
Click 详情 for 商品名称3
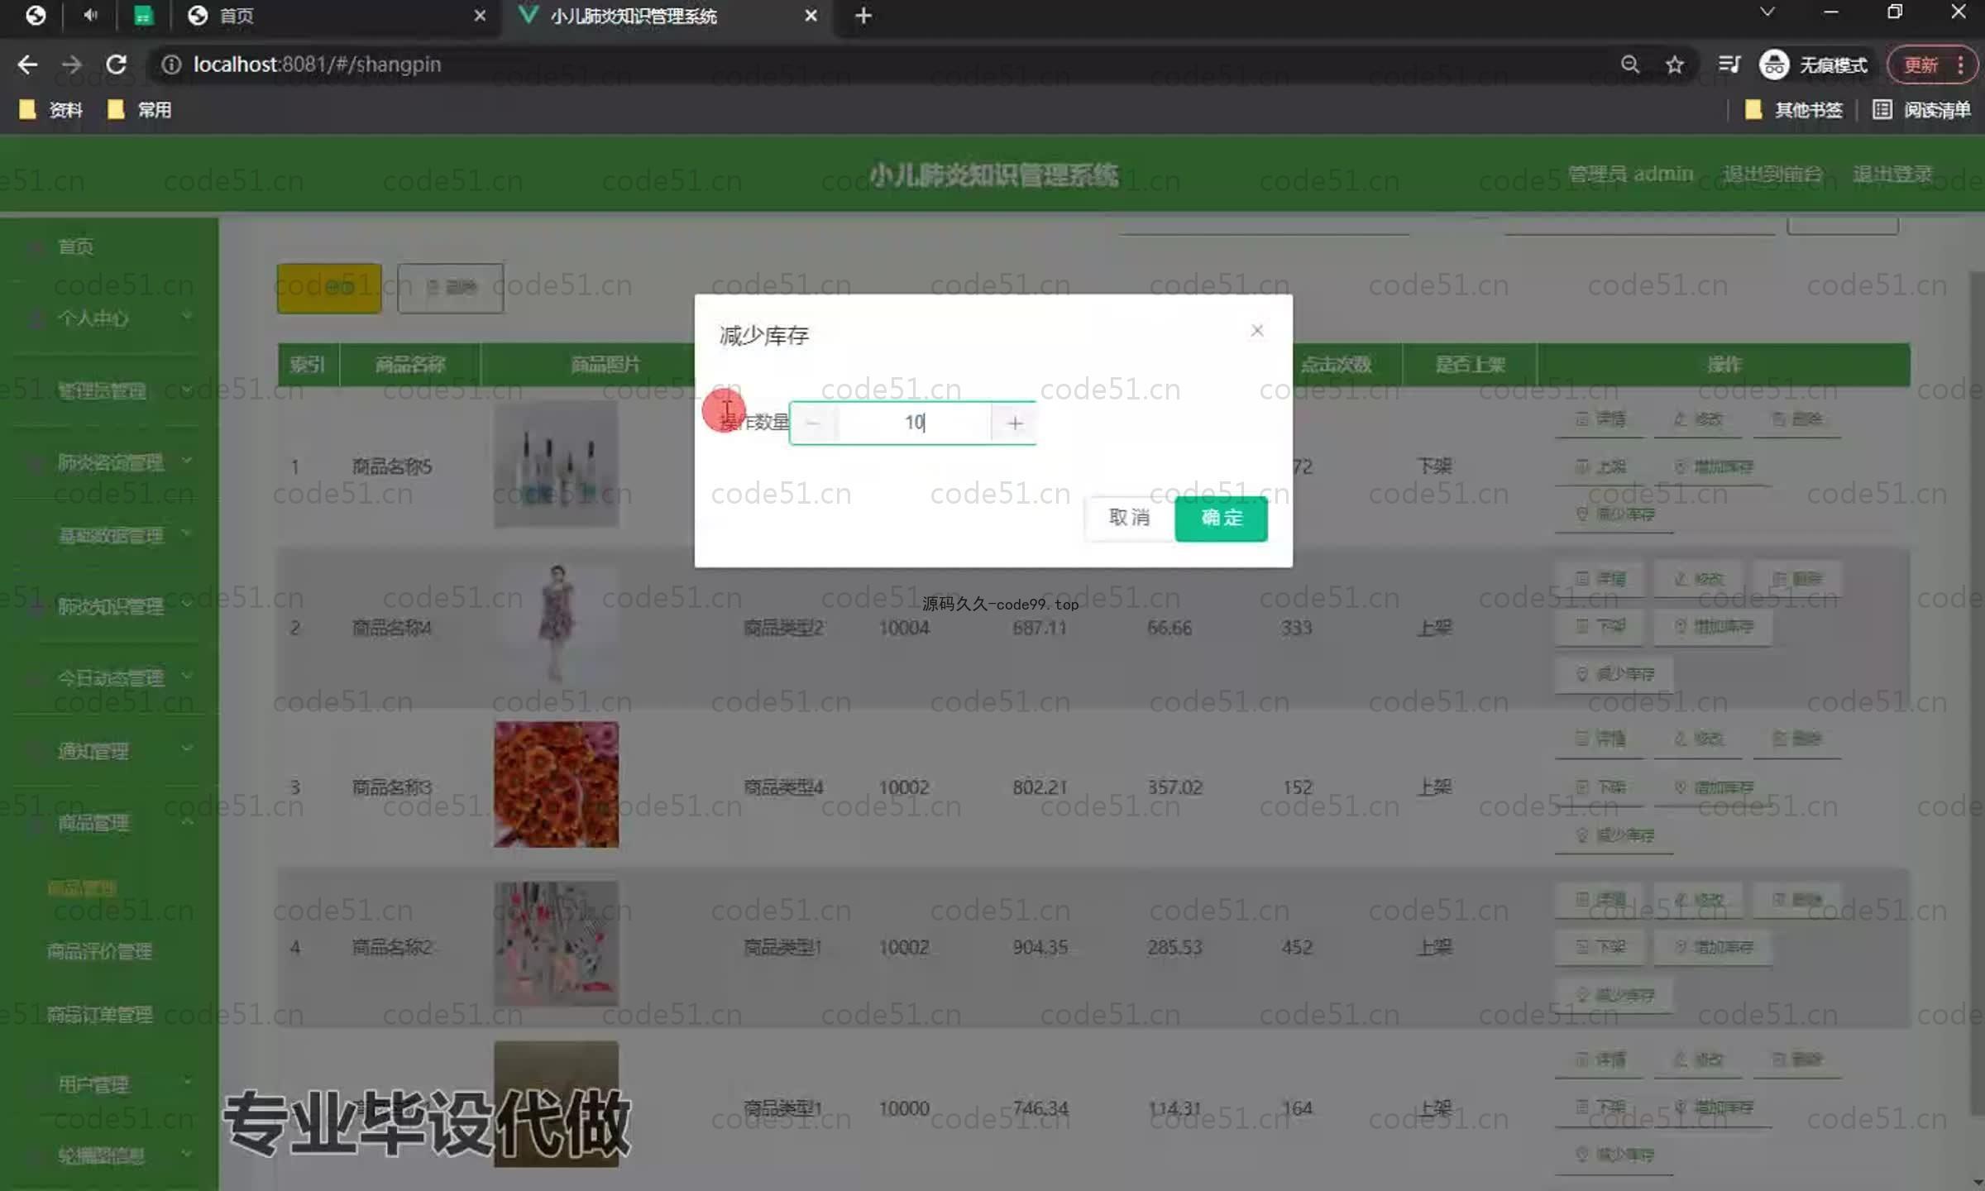[x=1600, y=739]
